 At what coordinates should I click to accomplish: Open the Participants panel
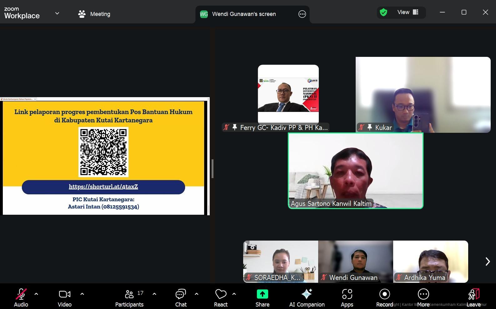(129, 298)
